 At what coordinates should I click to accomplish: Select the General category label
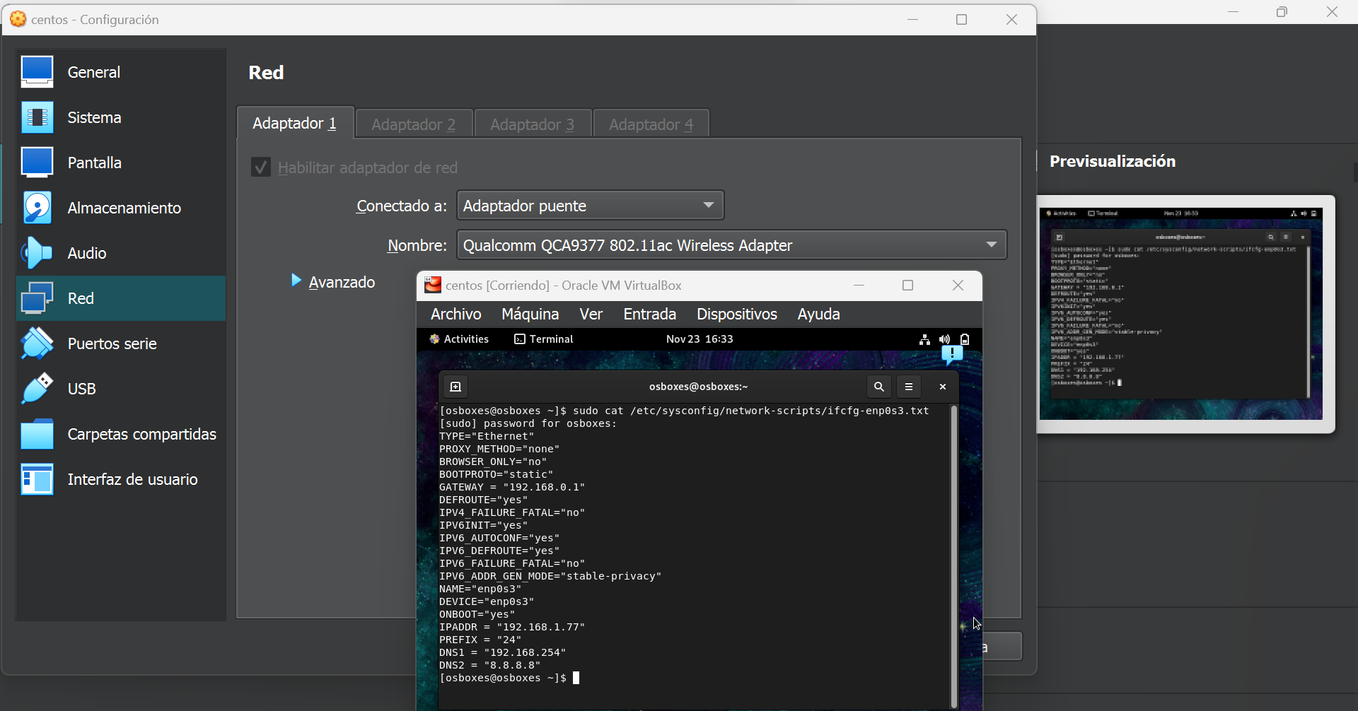(x=94, y=72)
